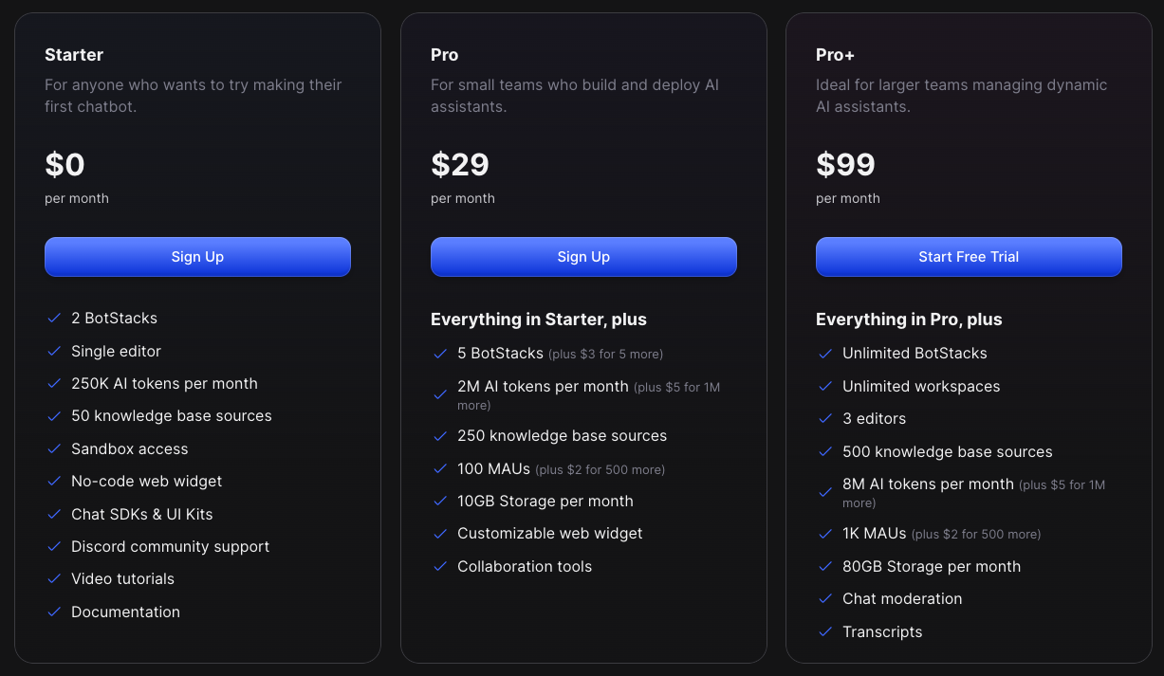The width and height of the screenshot is (1164, 676).
Task: Start Free Trial for the Pro+ plan
Action: [x=969, y=256]
